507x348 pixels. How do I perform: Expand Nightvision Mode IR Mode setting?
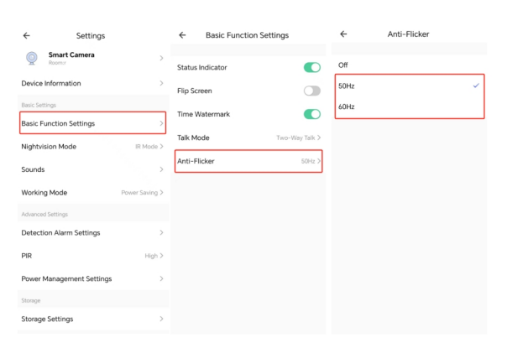click(91, 147)
